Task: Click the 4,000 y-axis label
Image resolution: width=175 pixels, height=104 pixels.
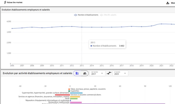Action: pos(9,22)
